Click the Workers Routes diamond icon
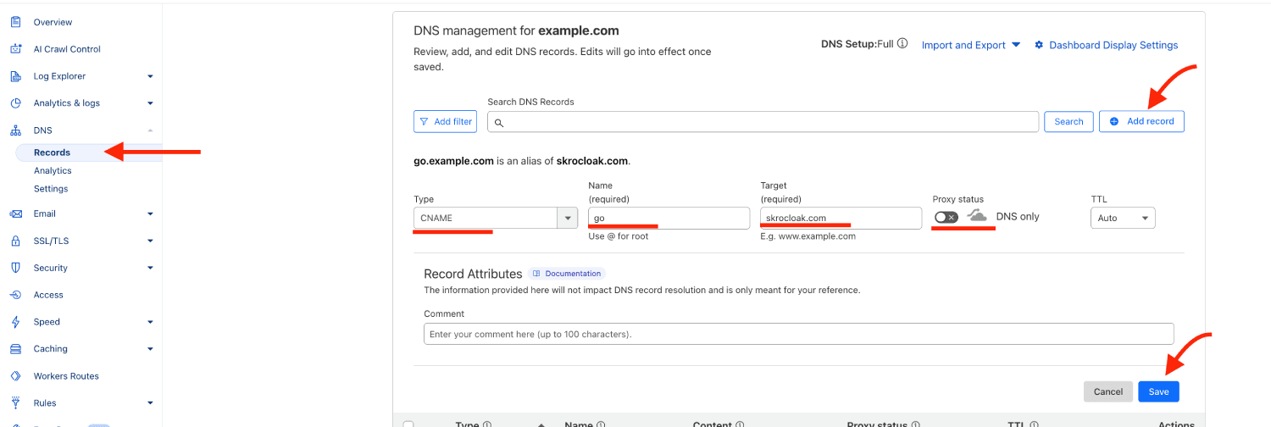 (15, 376)
